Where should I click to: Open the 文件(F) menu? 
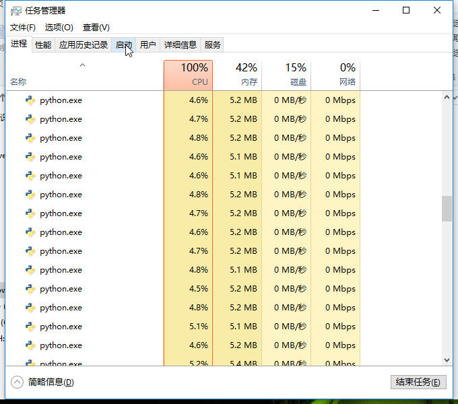pos(23,28)
